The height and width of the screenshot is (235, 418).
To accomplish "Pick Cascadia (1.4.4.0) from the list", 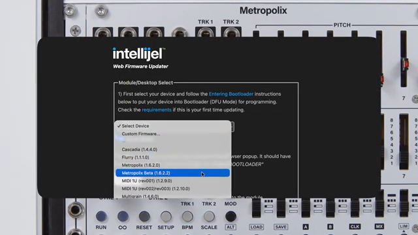I will [172, 149].
